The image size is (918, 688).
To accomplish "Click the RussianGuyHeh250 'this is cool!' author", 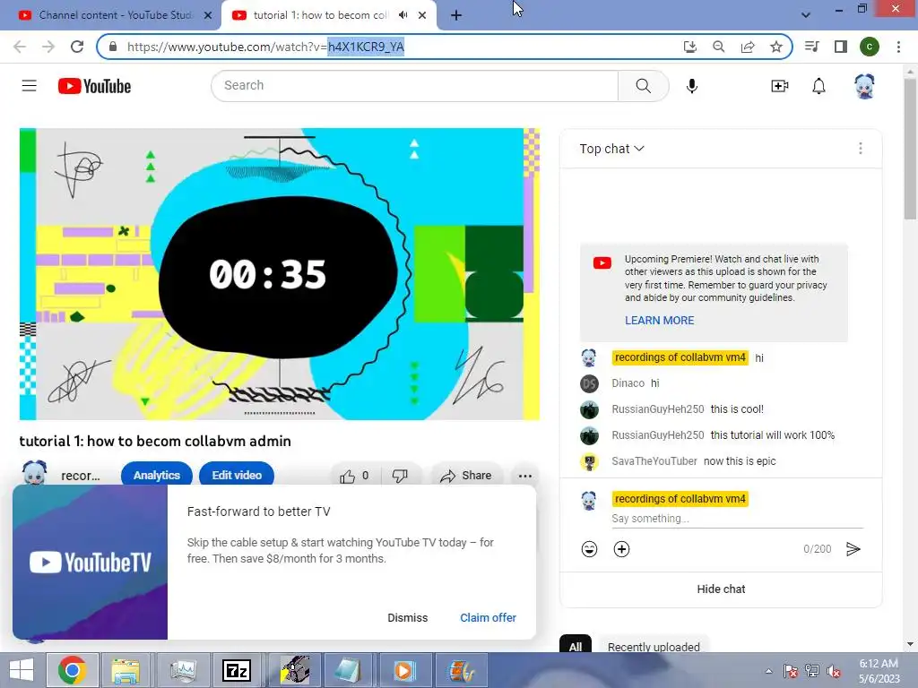I will [657, 409].
